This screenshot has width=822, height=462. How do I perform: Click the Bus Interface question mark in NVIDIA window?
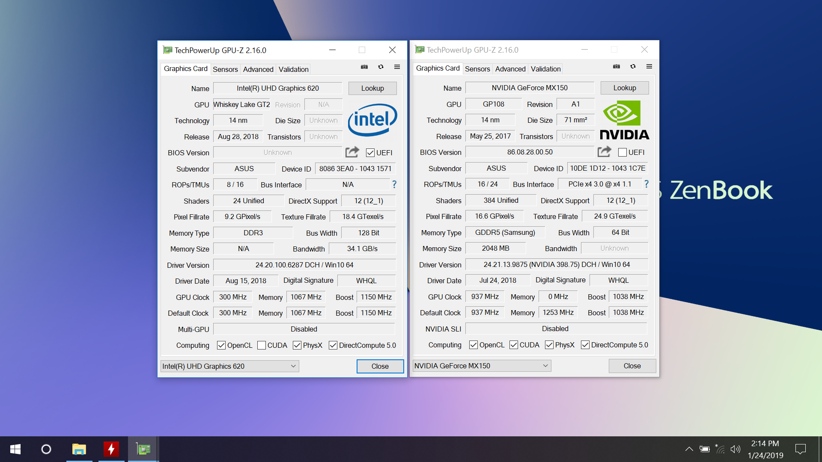646,184
